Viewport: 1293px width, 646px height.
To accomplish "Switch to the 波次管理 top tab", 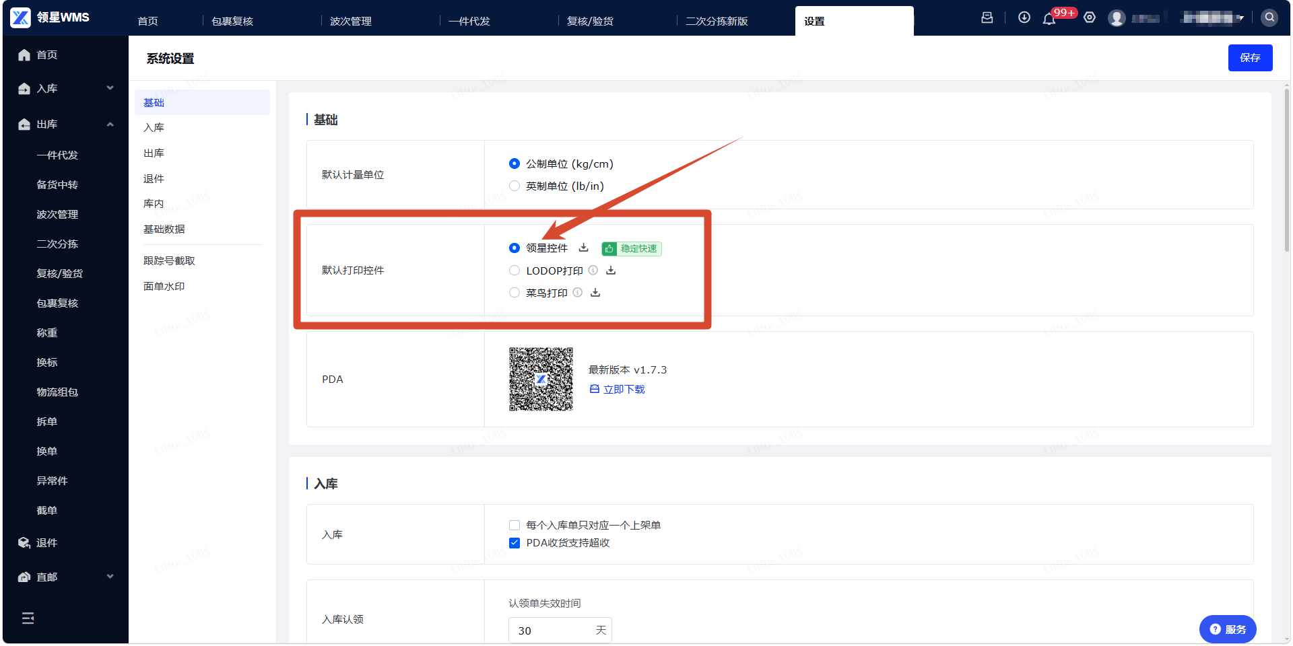I will click(351, 22).
